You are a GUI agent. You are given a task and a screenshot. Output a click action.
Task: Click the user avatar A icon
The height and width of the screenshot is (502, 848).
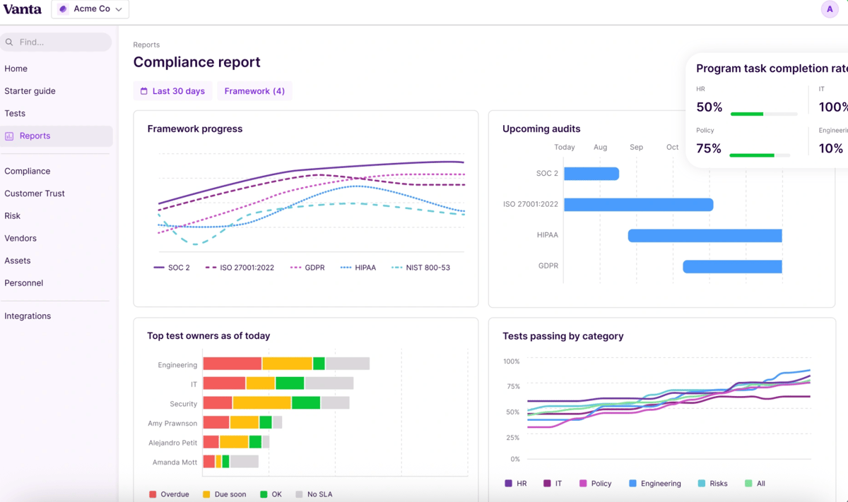coord(830,9)
